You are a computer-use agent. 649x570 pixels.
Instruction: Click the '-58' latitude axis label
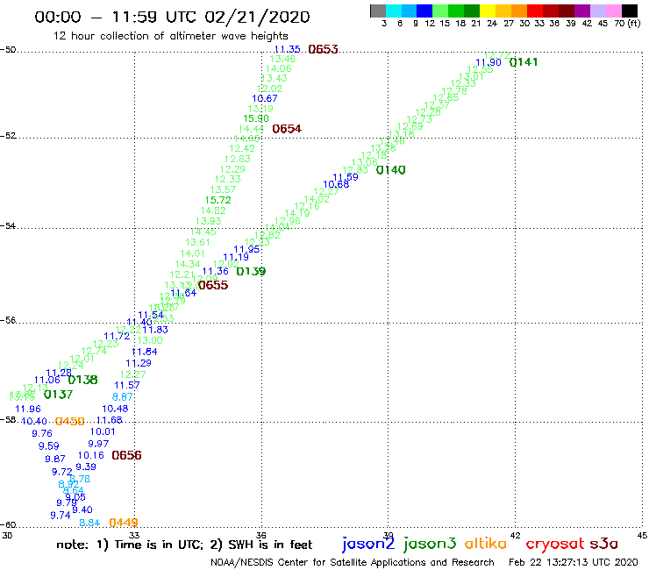[x=8, y=419]
